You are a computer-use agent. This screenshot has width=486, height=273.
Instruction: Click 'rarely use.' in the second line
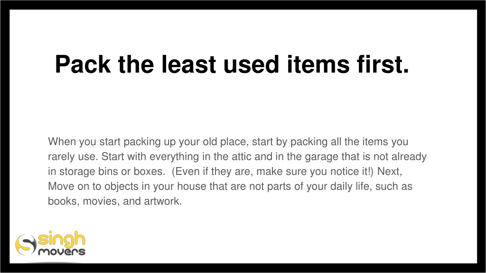tap(73, 157)
